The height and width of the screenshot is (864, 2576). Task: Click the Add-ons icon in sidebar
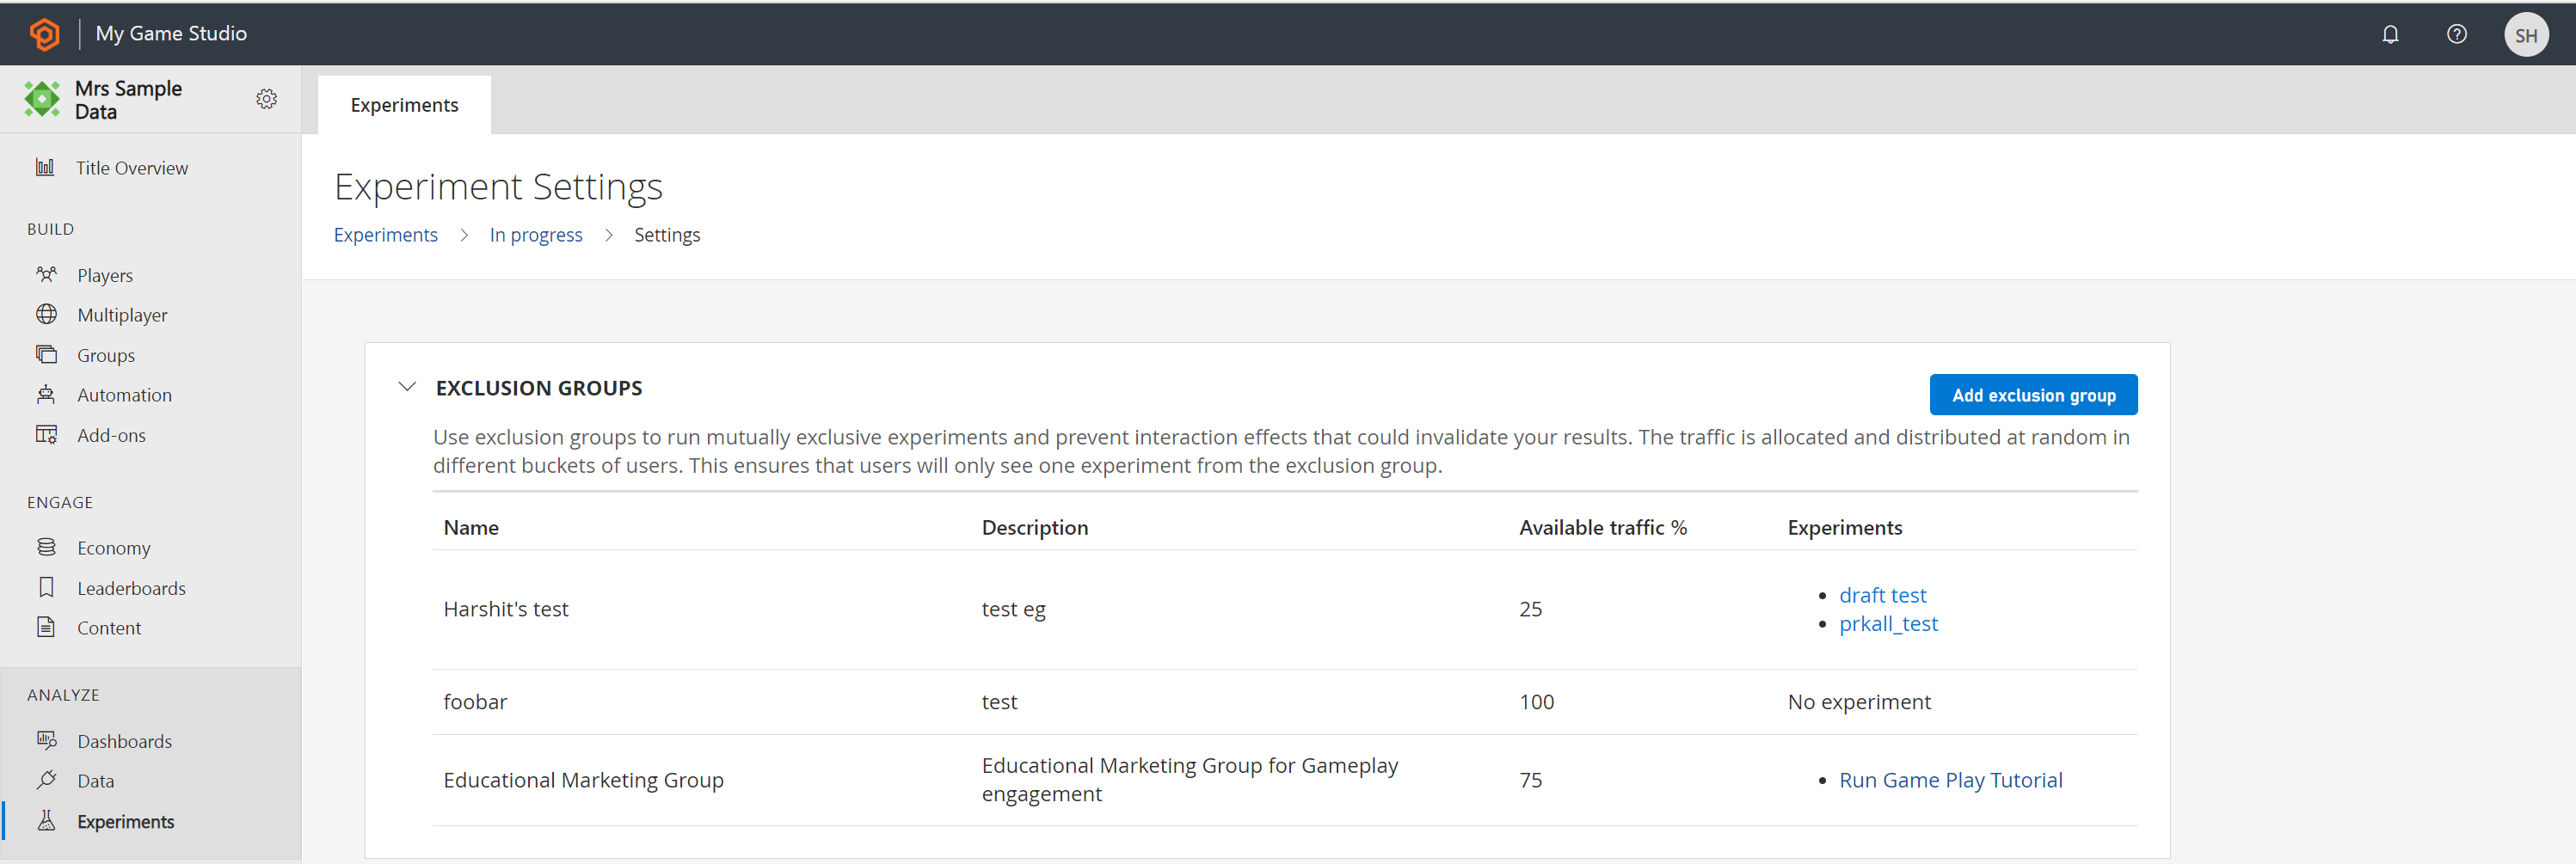(x=46, y=434)
